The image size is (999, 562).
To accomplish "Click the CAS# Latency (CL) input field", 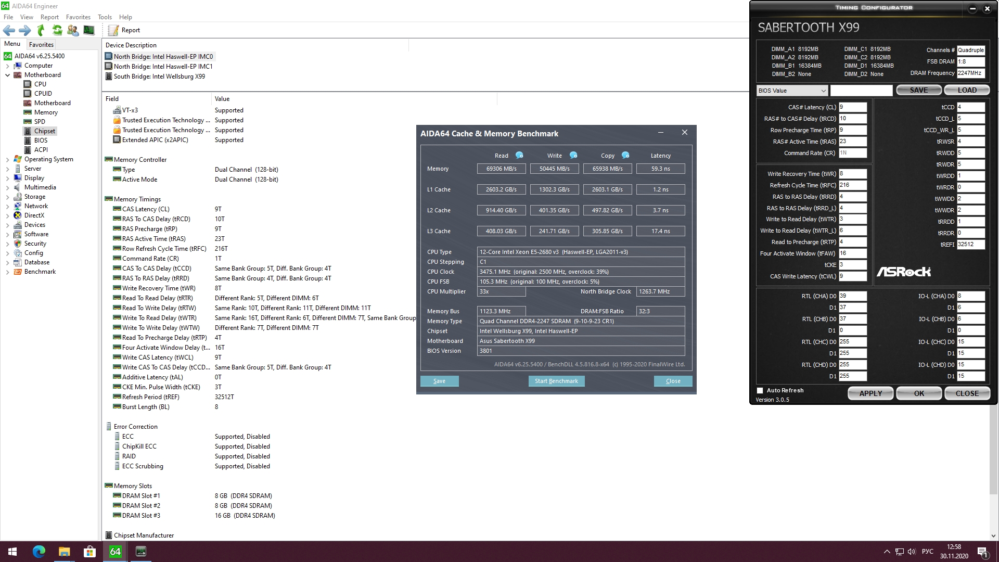I will pos(852,107).
